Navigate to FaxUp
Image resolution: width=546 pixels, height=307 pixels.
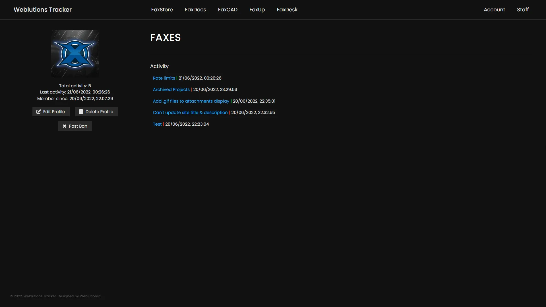pyautogui.click(x=257, y=9)
